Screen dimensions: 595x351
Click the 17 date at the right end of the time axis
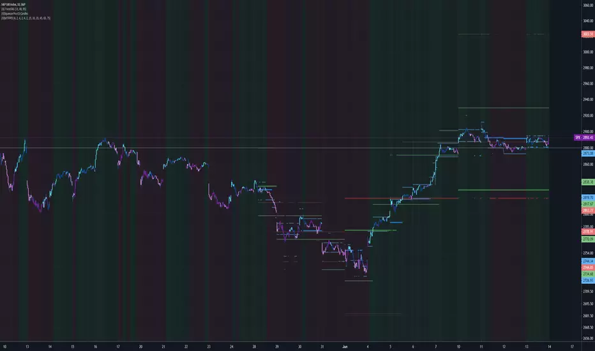[x=572, y=347]
